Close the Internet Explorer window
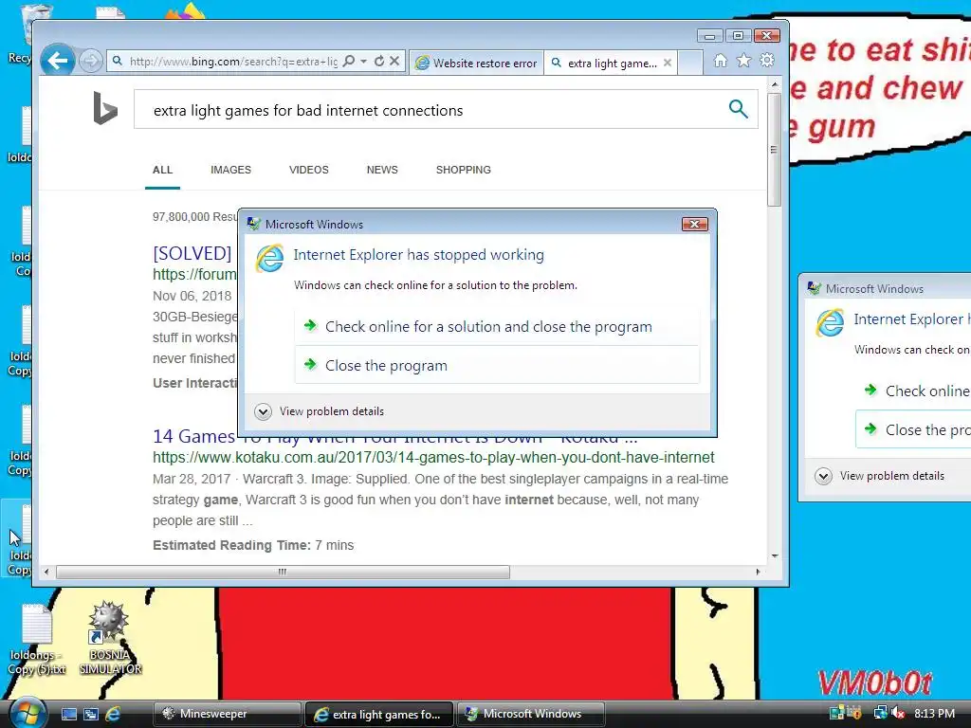Viewport: 971px width, 728px height. [x=766, y=36]
